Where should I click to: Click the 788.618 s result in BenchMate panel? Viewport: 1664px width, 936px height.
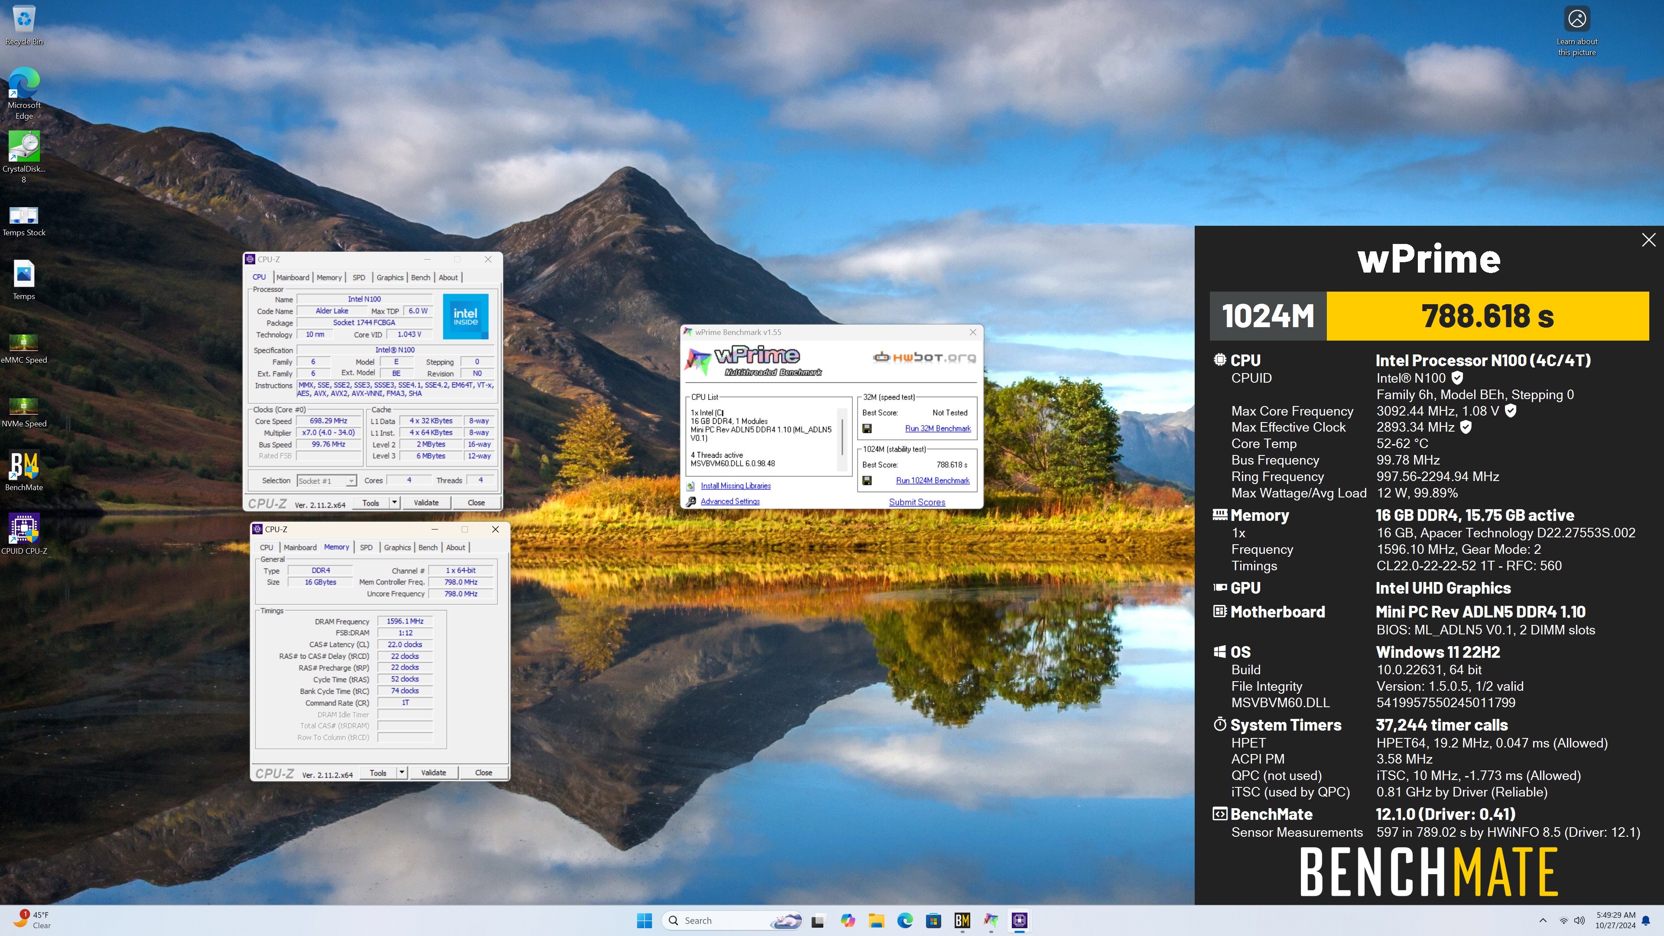1487,316
